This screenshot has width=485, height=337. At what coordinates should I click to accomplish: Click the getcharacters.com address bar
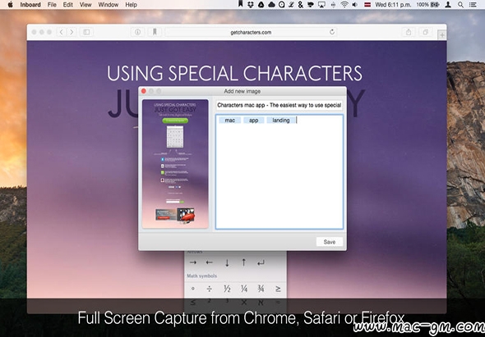coord(251,32)
